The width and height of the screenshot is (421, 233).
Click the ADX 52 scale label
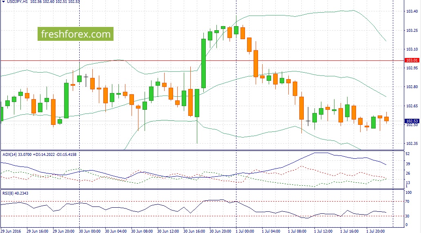[x=407, y=154]
